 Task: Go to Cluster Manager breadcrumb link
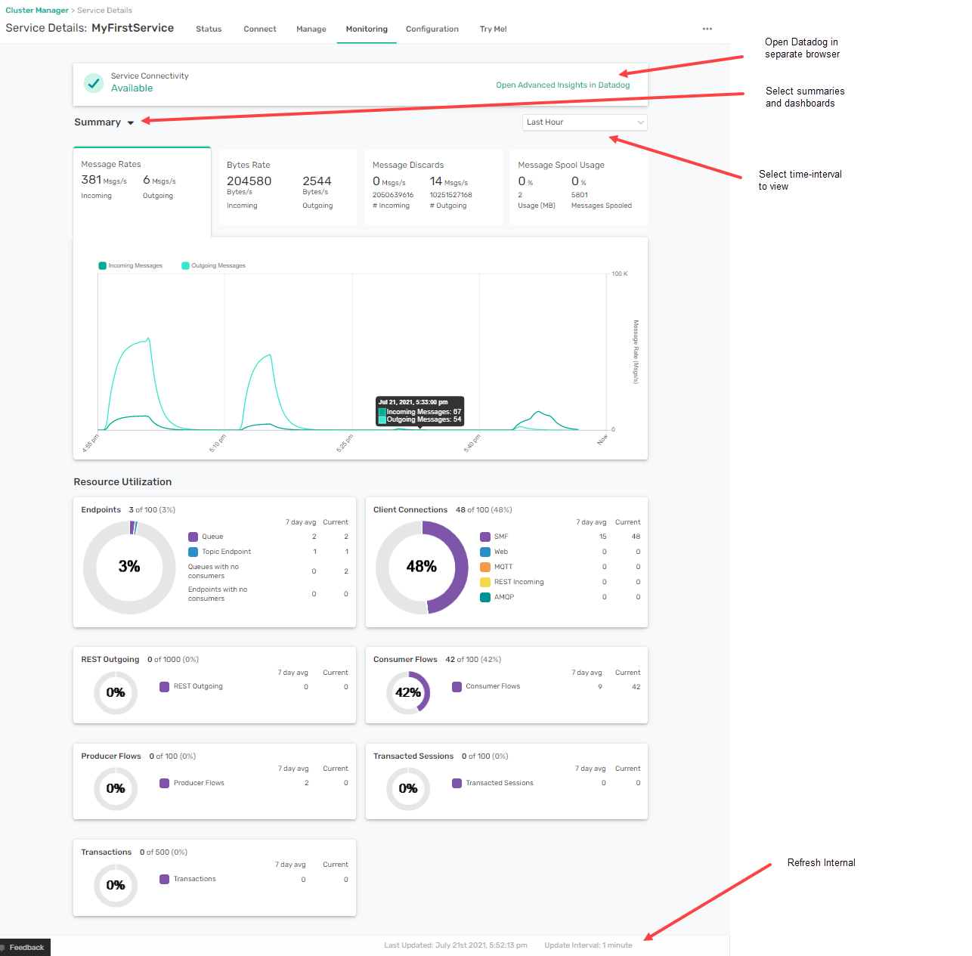click(36, 11)
